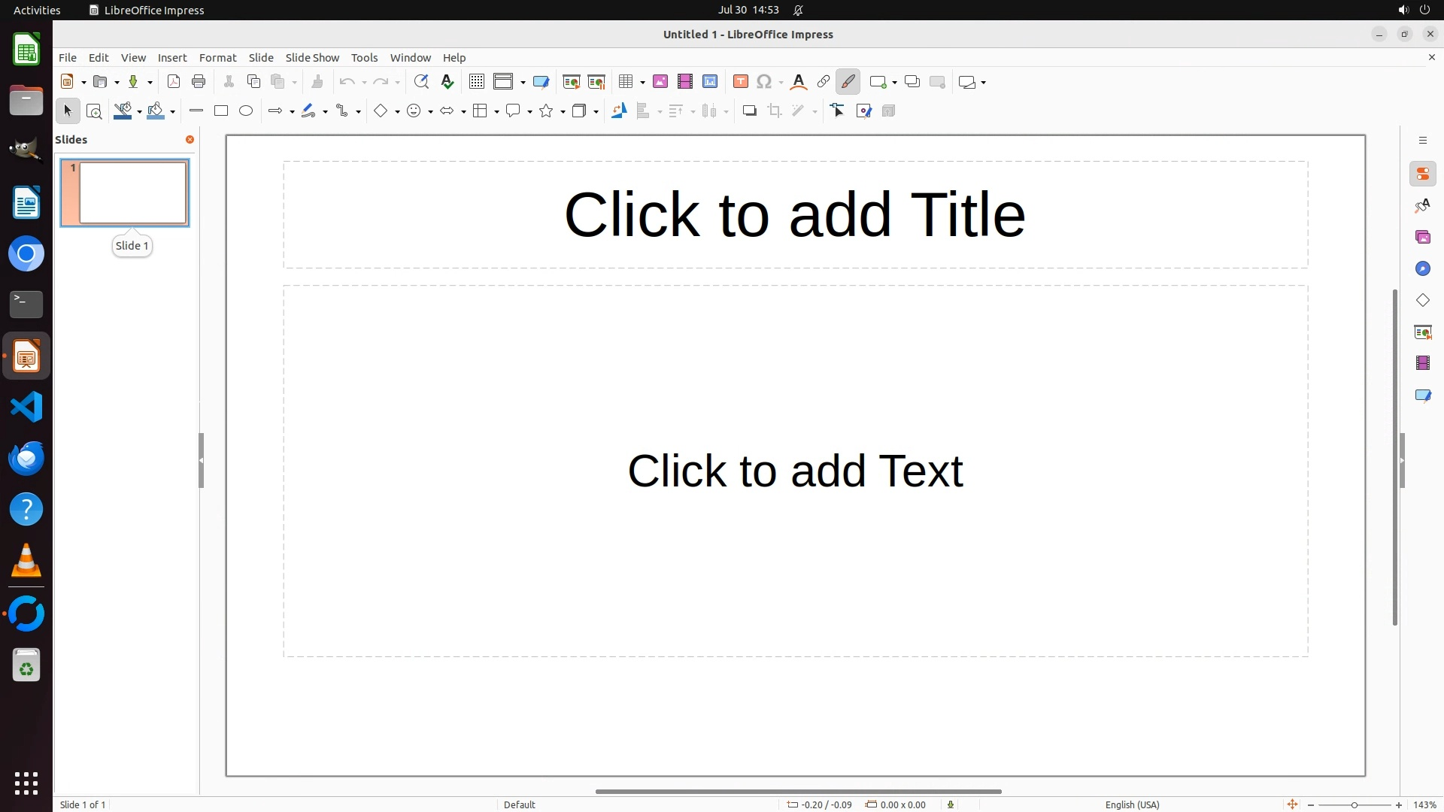Open the Slide Show menu
The height and width of the screenshot is (812, 1444).
[312, 58]
